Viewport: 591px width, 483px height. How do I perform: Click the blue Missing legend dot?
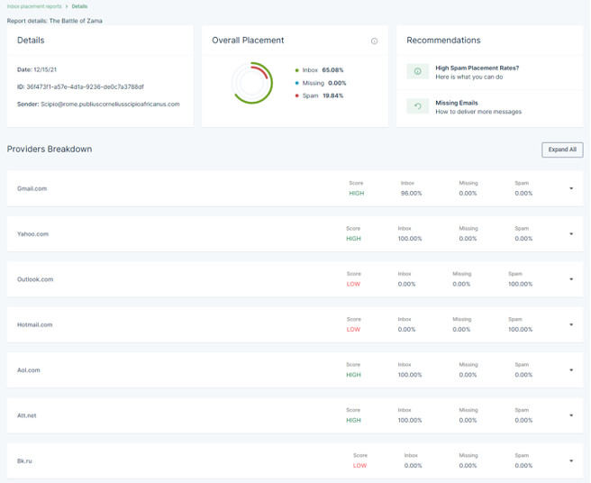[297, 83]
